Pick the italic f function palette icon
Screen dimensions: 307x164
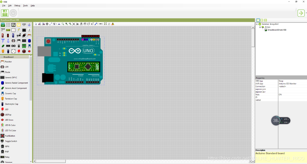29,30
